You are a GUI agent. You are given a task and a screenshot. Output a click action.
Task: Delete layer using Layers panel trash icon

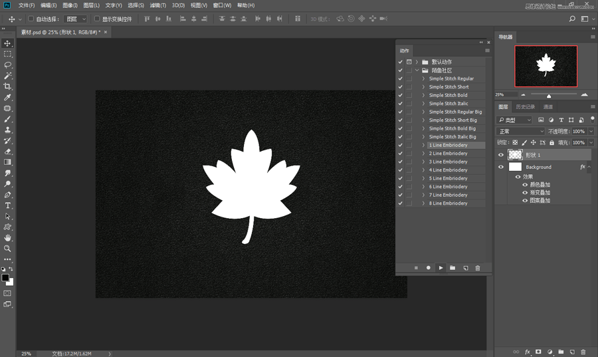tap(583, 351)
